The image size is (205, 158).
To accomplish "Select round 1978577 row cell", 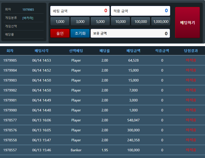I will [10, 120].
